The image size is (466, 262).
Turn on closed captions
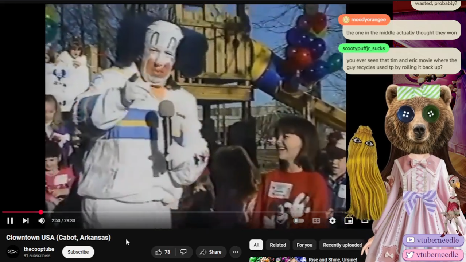(316, 220)
